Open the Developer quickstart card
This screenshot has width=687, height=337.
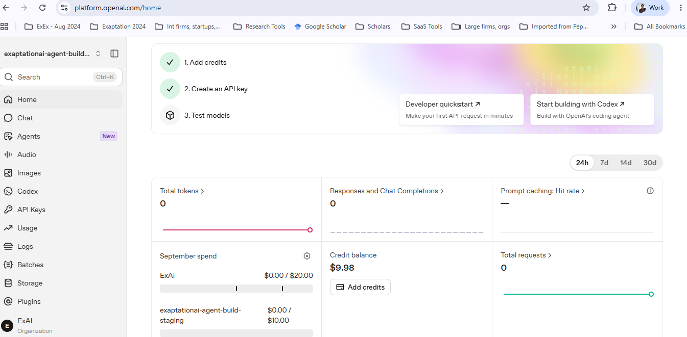(461, 109)
